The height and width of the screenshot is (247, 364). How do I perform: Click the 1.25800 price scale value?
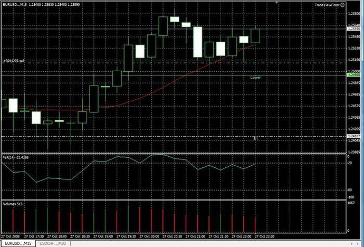(354, 14)
